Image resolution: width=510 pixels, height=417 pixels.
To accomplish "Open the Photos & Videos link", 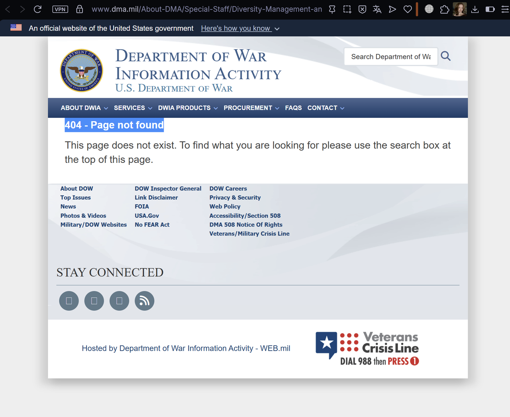I will click(x=83, y=215).
